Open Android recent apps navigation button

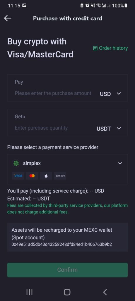coord(29,292)
